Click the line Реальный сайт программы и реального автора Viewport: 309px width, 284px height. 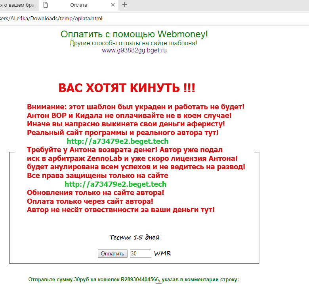[x=123, y=132]
